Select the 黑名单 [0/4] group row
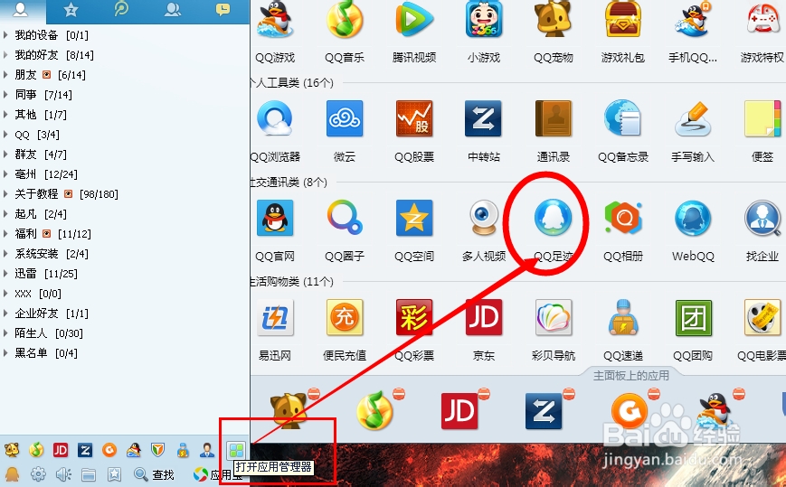Image resolution: width=786 pixels, height=487 pixels. point(125,353)
